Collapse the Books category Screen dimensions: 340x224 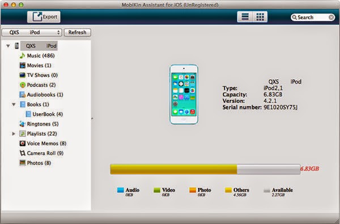14,105
